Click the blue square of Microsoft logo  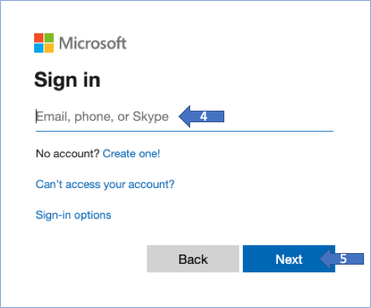[39, 48]
